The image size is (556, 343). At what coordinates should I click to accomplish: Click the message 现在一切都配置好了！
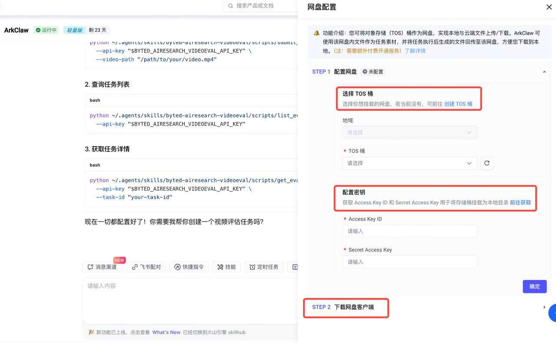pos(116,222)
